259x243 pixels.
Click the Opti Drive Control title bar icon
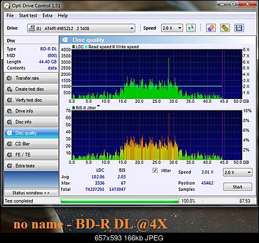pyautogui.click(x=7, y=6)
